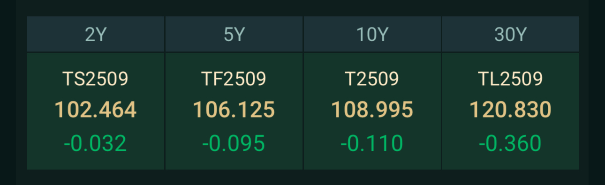The width and height of the screenshot is (605, 185).
Task: Switch to the 10Y header
Action: point(372,34)
